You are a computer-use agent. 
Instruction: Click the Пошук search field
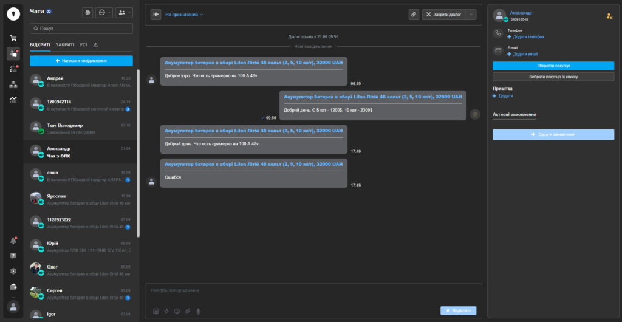coord(81,28)
